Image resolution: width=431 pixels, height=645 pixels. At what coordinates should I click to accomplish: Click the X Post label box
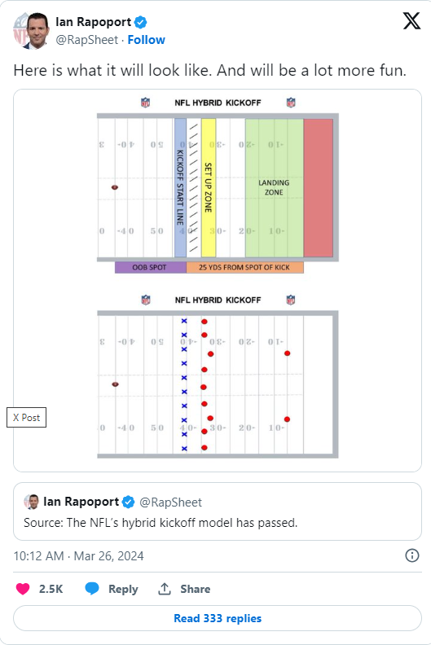tap(26, 418)
